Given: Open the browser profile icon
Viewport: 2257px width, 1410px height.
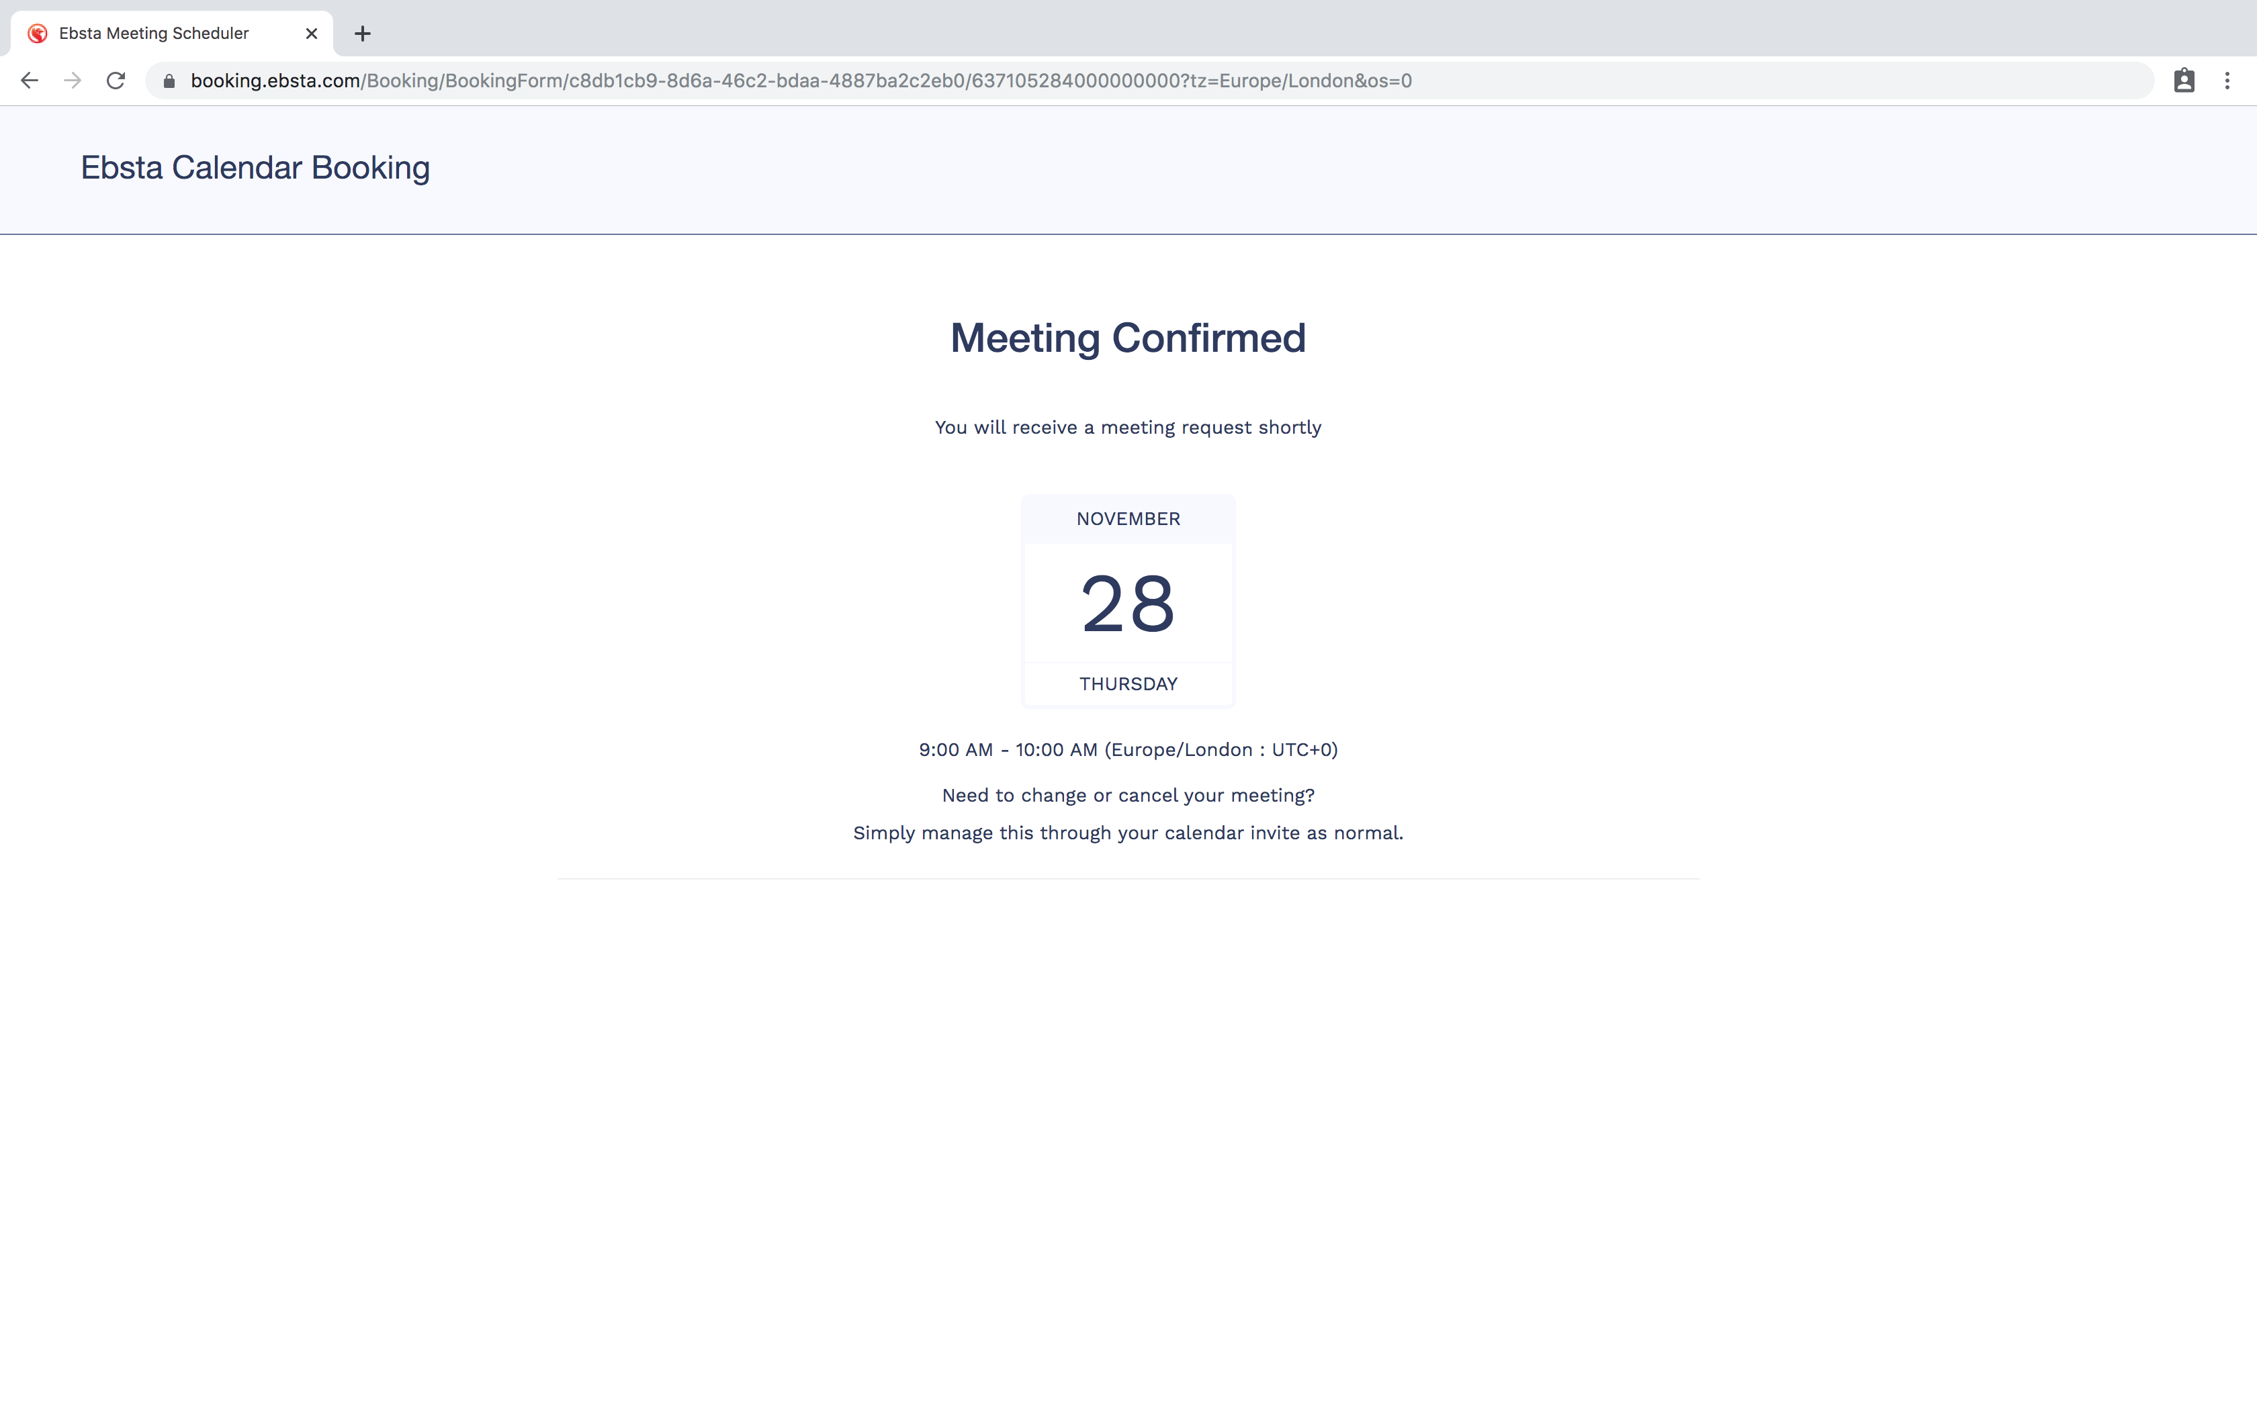Looking at the screenshot, I should pyautogui.click(x=2183, y=81).
